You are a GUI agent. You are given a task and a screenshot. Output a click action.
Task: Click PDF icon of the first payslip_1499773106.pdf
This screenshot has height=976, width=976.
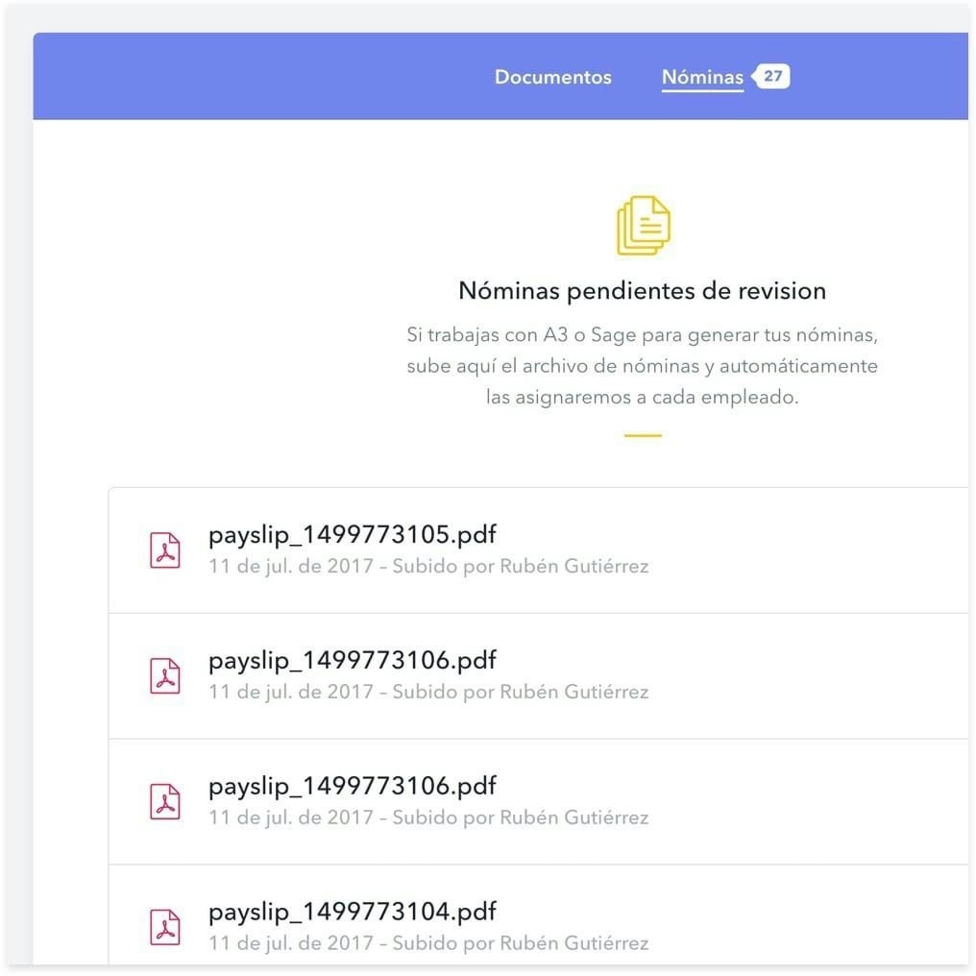[165, 675]
